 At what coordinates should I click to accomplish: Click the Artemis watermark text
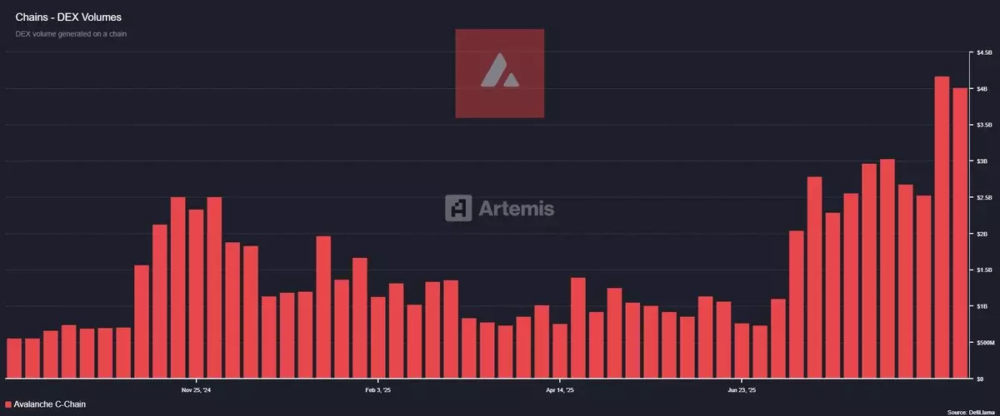(x=516, y=208)
